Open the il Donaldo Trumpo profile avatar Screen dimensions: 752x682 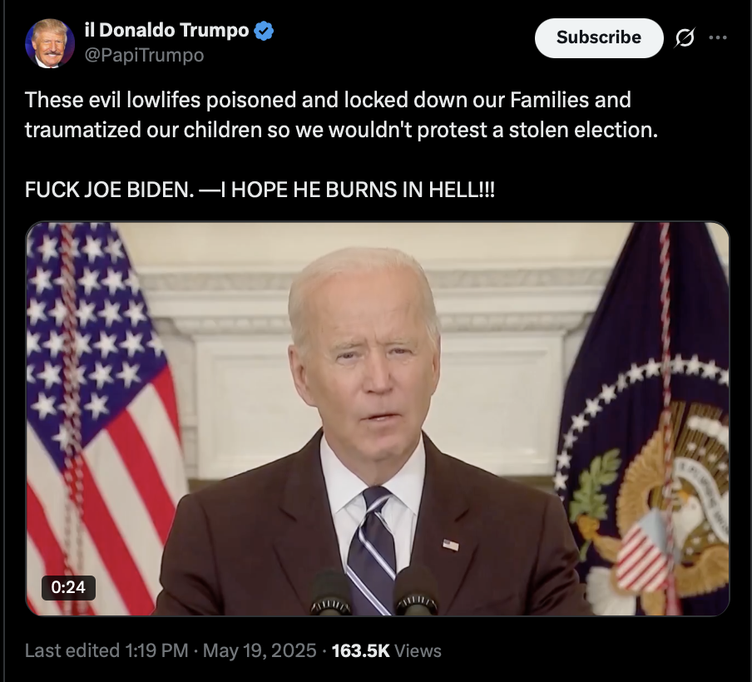pos(50,43)
